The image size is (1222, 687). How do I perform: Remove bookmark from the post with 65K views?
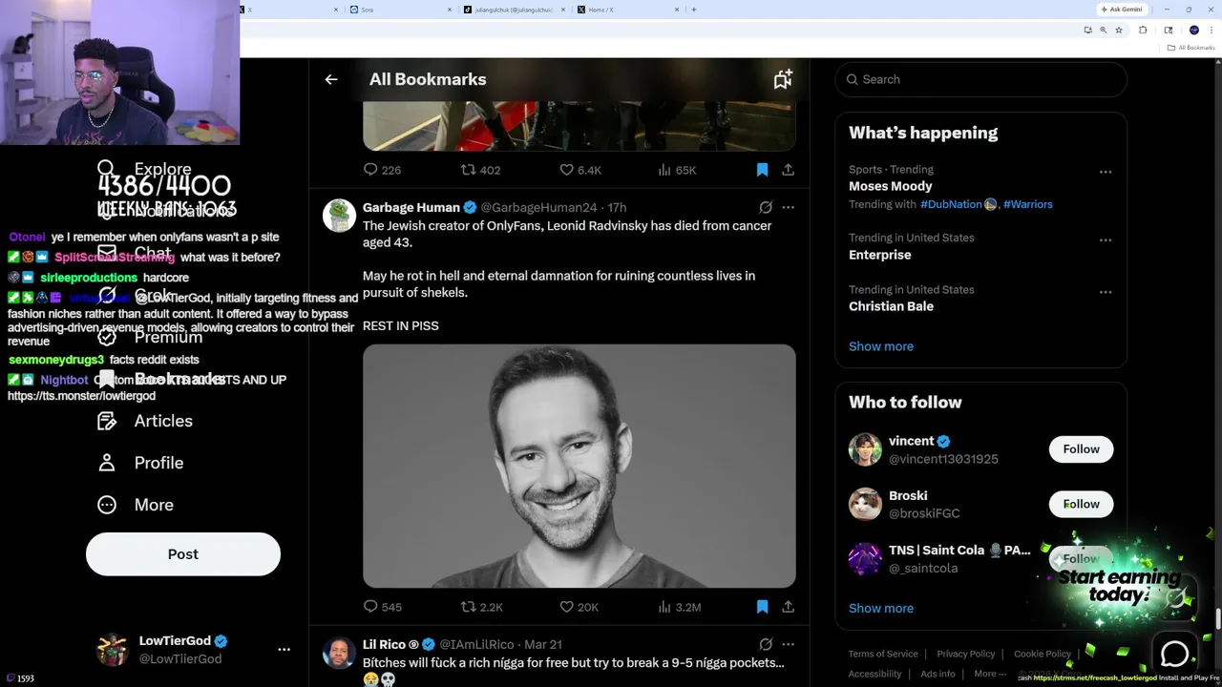[762, 170]
